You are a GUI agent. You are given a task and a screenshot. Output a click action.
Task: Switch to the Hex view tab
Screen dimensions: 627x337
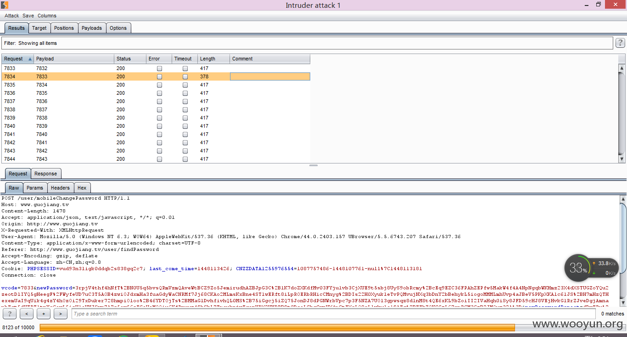[x=82, y=188]
